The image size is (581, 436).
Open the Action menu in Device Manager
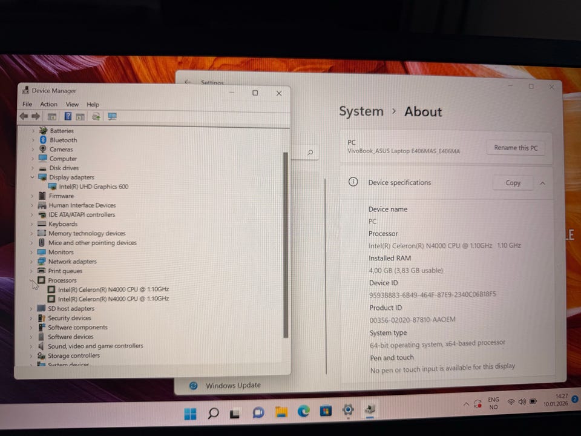click(x=48, y=104)
